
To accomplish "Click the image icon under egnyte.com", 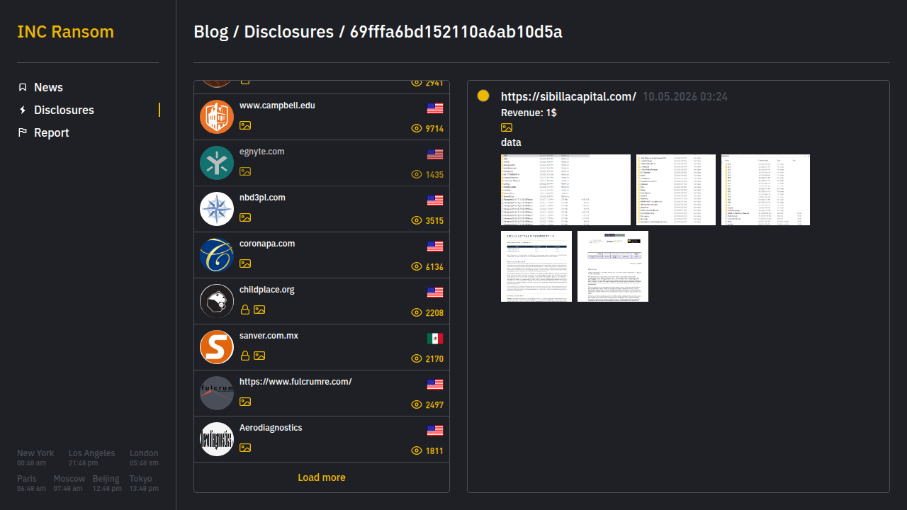I will (245, 171).
